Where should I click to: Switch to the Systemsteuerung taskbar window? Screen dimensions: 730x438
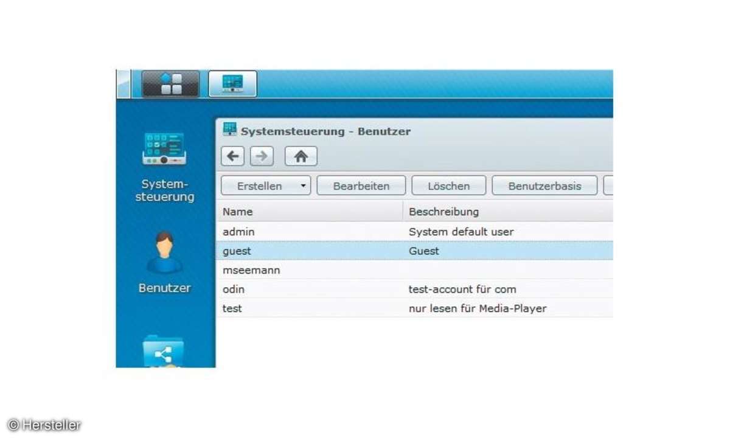(232, 84)
